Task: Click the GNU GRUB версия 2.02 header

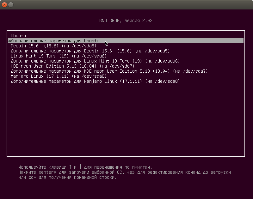Action: pyautogui.click(x=126, y=21)
